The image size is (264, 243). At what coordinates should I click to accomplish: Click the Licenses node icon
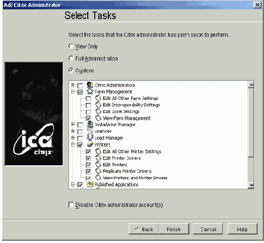[90, 131]
